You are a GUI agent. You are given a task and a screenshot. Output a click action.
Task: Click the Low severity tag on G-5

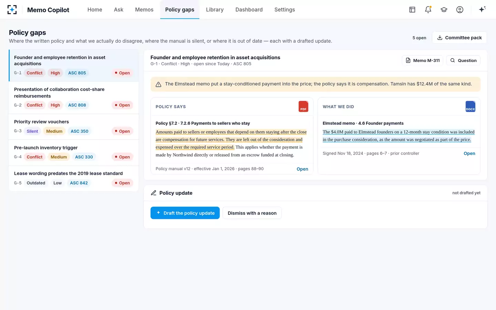[x=58, y=183]
